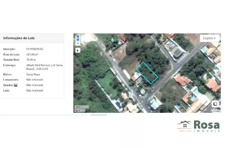Select the Inscrição number value
225x148 pixels.
[35, 49]
